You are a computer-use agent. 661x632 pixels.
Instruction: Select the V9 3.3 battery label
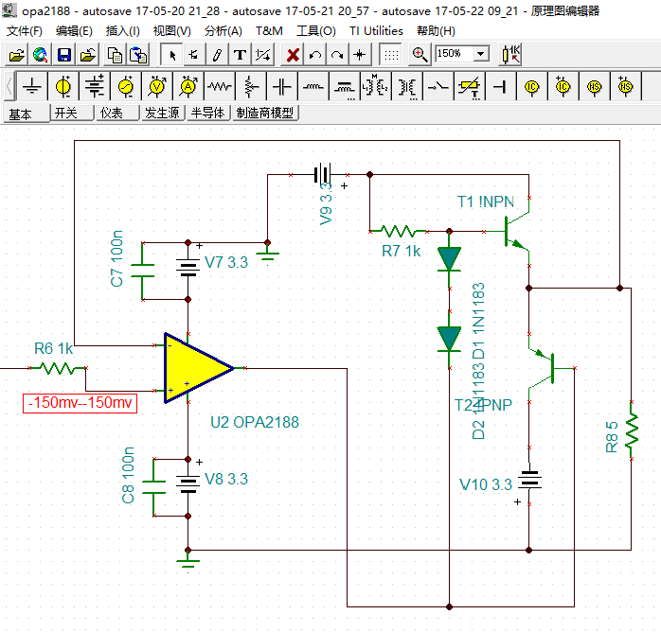[x=326, y=203]
